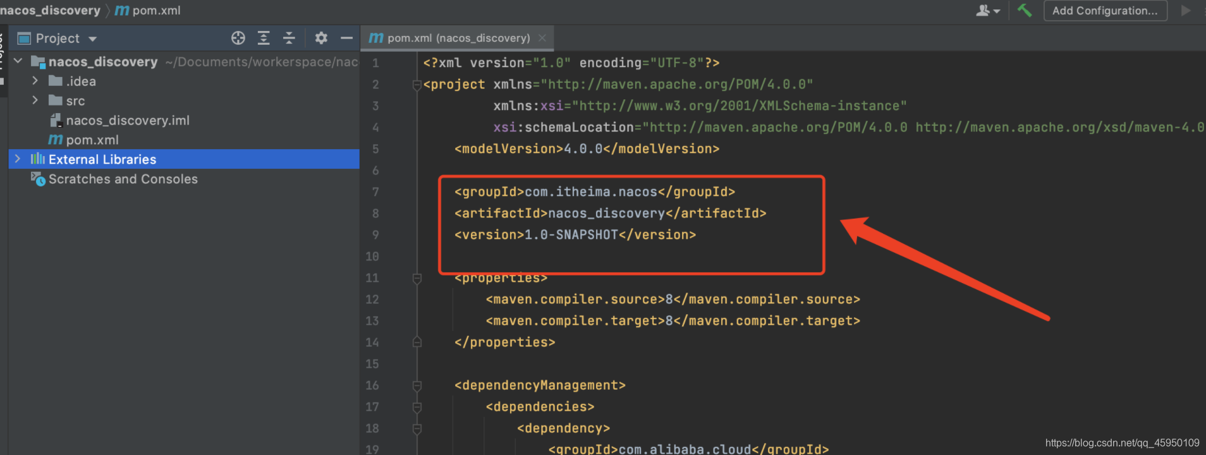Expand the .idea folder
Image resolution: width=1206 pixels, height=455 pixels.
35,81
